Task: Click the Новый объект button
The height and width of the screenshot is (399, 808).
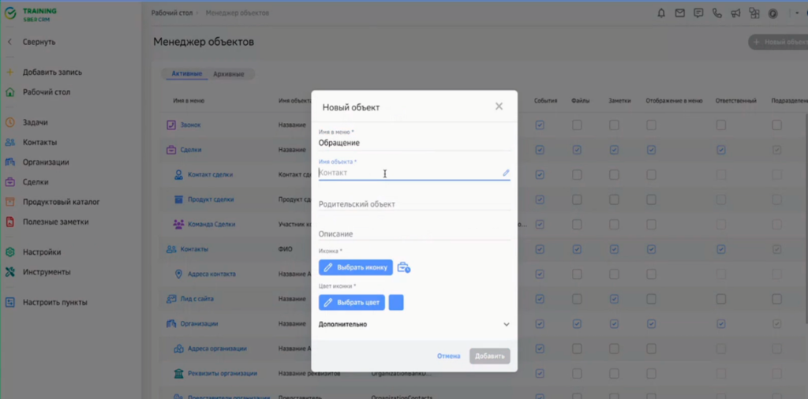Action: coord(778,43)
